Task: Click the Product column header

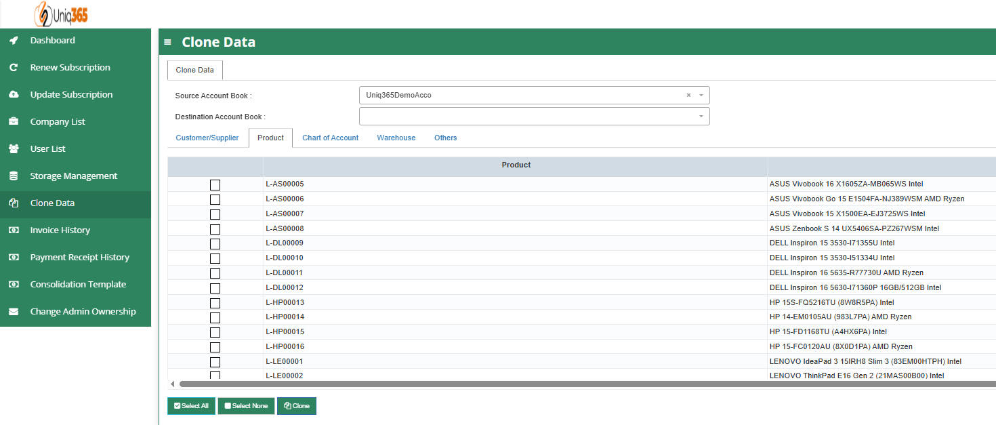Action: [x=516, y=165]
